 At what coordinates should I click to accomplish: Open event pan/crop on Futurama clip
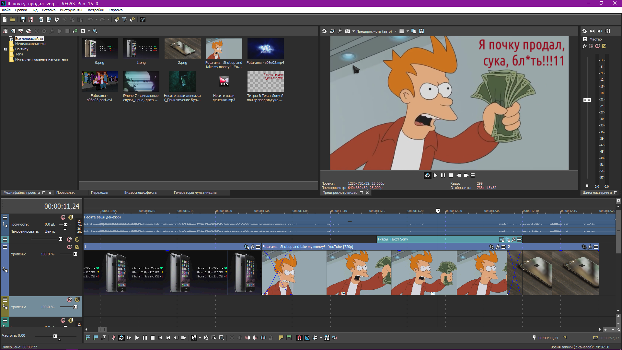(x=491, y=247)
